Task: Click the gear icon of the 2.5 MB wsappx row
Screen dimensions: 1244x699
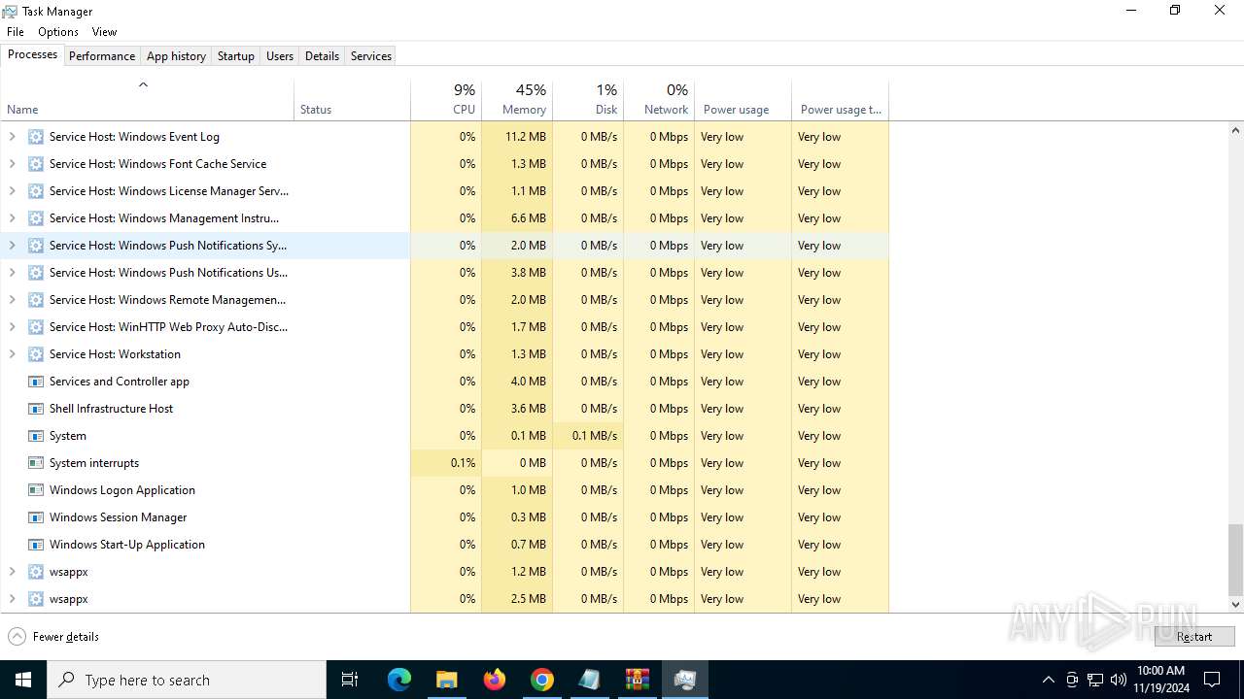Action: pos(36,599)
